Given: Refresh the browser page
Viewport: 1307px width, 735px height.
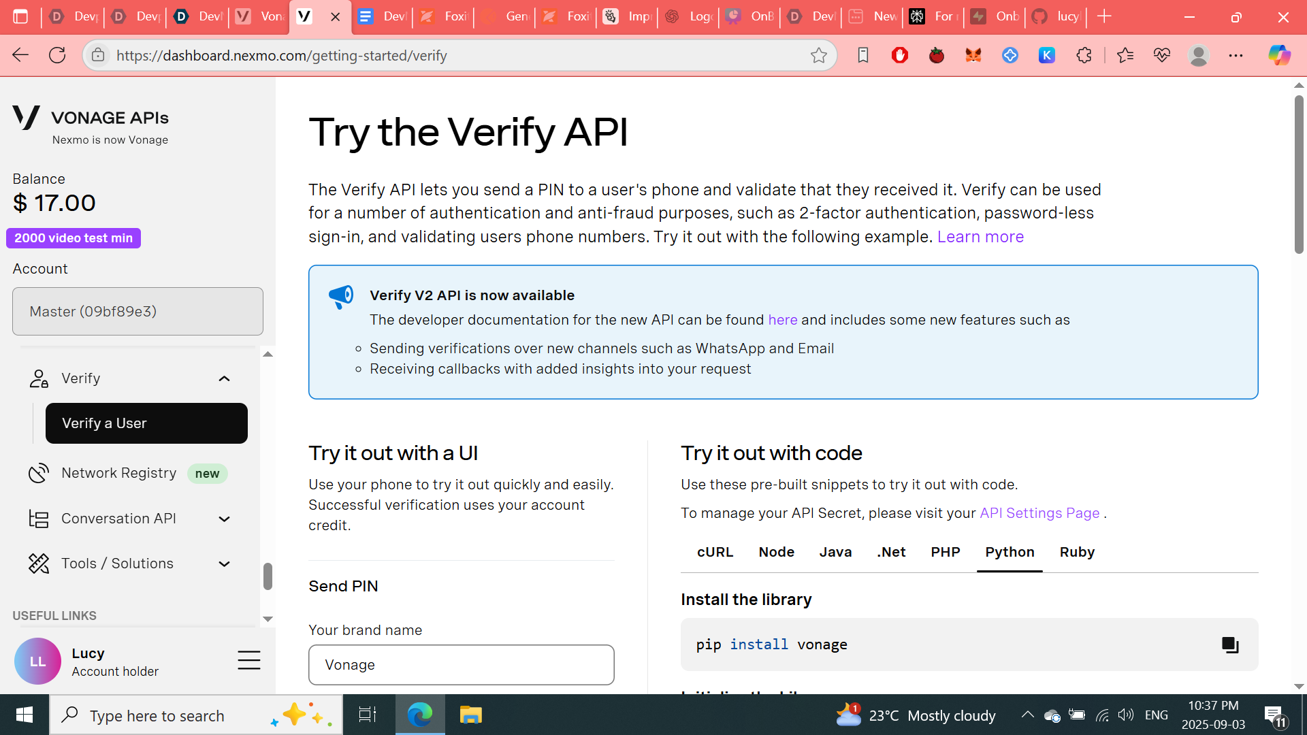Looking at the screenshot, I should coord(57,56).
